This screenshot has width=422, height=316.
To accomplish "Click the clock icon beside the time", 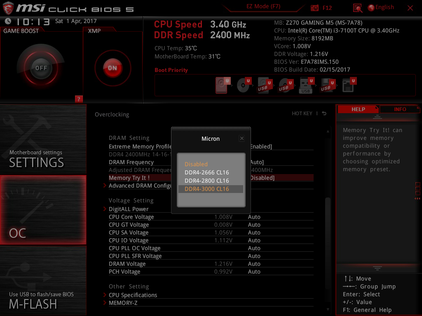I will pyautogui.click(x=8, y=21).
